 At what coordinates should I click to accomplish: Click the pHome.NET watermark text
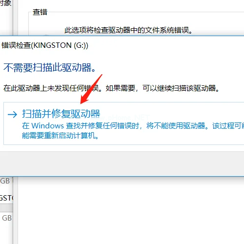point(123,118)
